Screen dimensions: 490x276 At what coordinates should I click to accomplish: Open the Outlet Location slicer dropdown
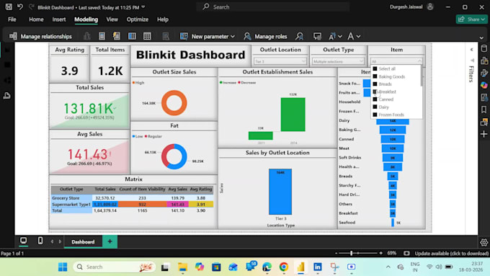280,61
